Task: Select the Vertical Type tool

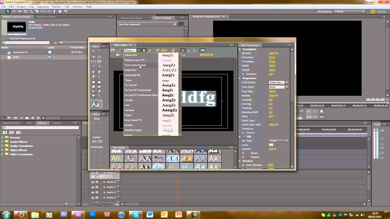Action: 99,57
